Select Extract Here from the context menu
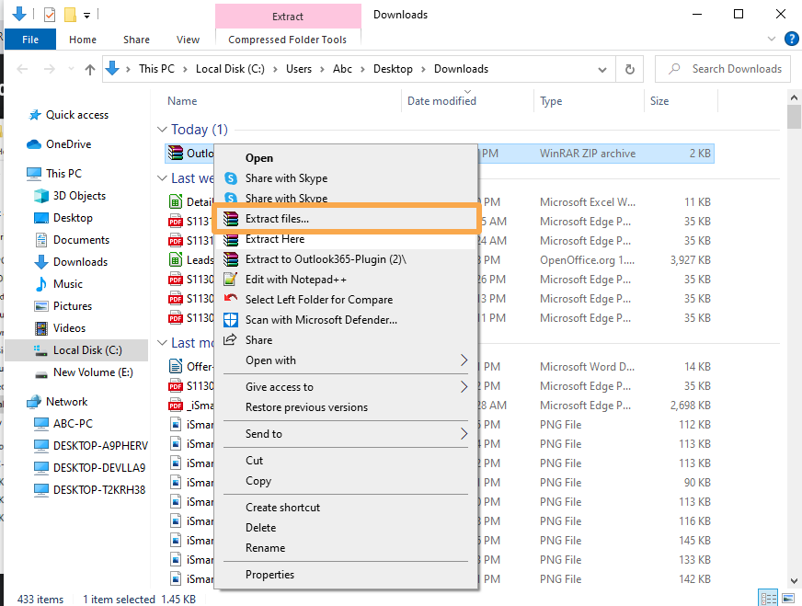802x606 pixels. click(267, 239)
